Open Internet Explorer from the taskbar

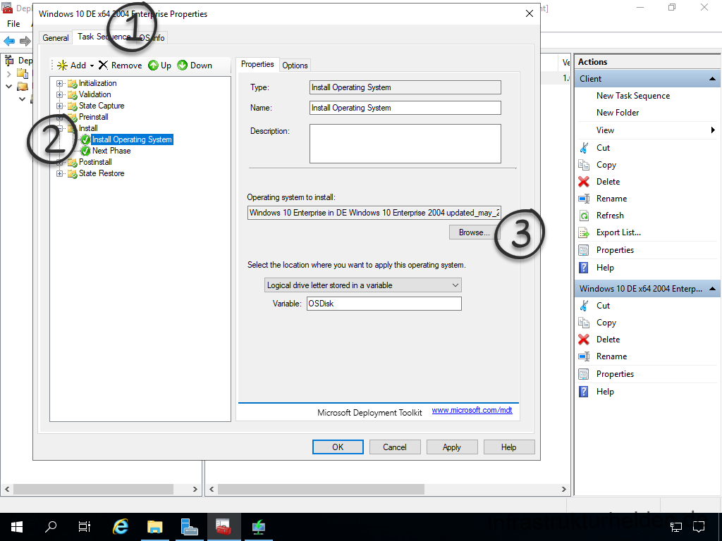pos(120,527)
